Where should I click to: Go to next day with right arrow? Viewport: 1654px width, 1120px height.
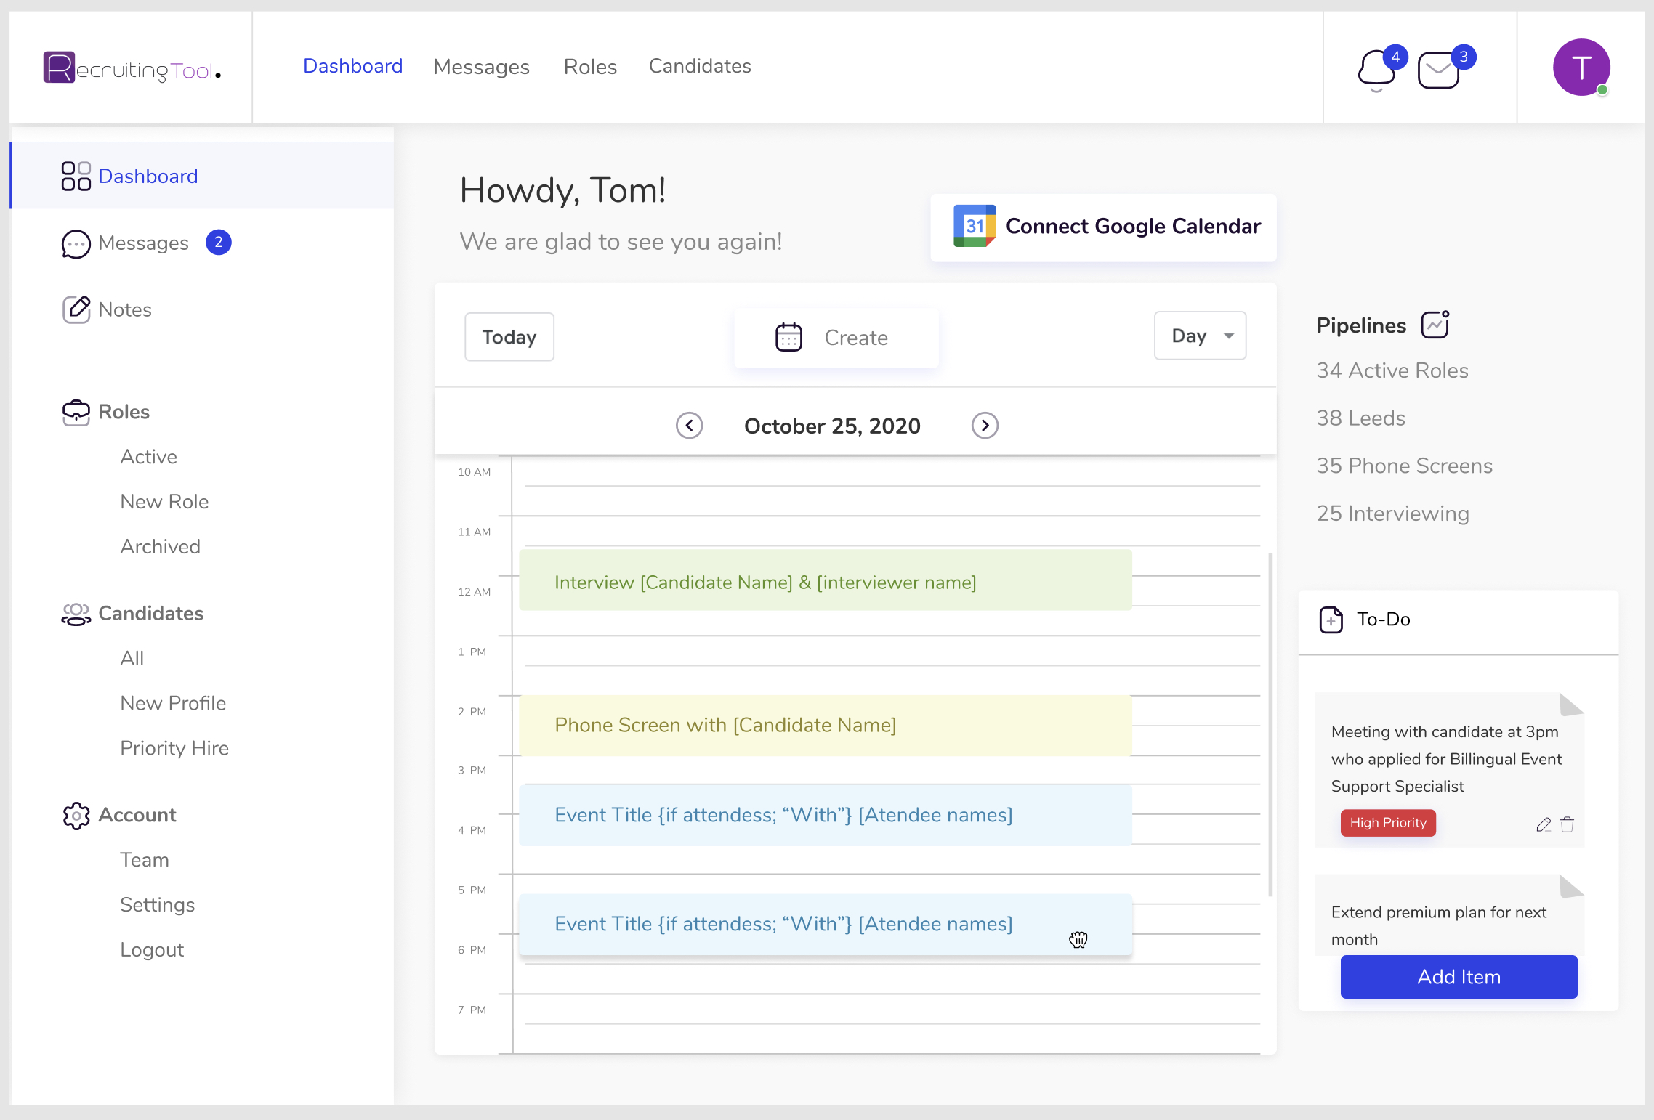coord(985,426)
